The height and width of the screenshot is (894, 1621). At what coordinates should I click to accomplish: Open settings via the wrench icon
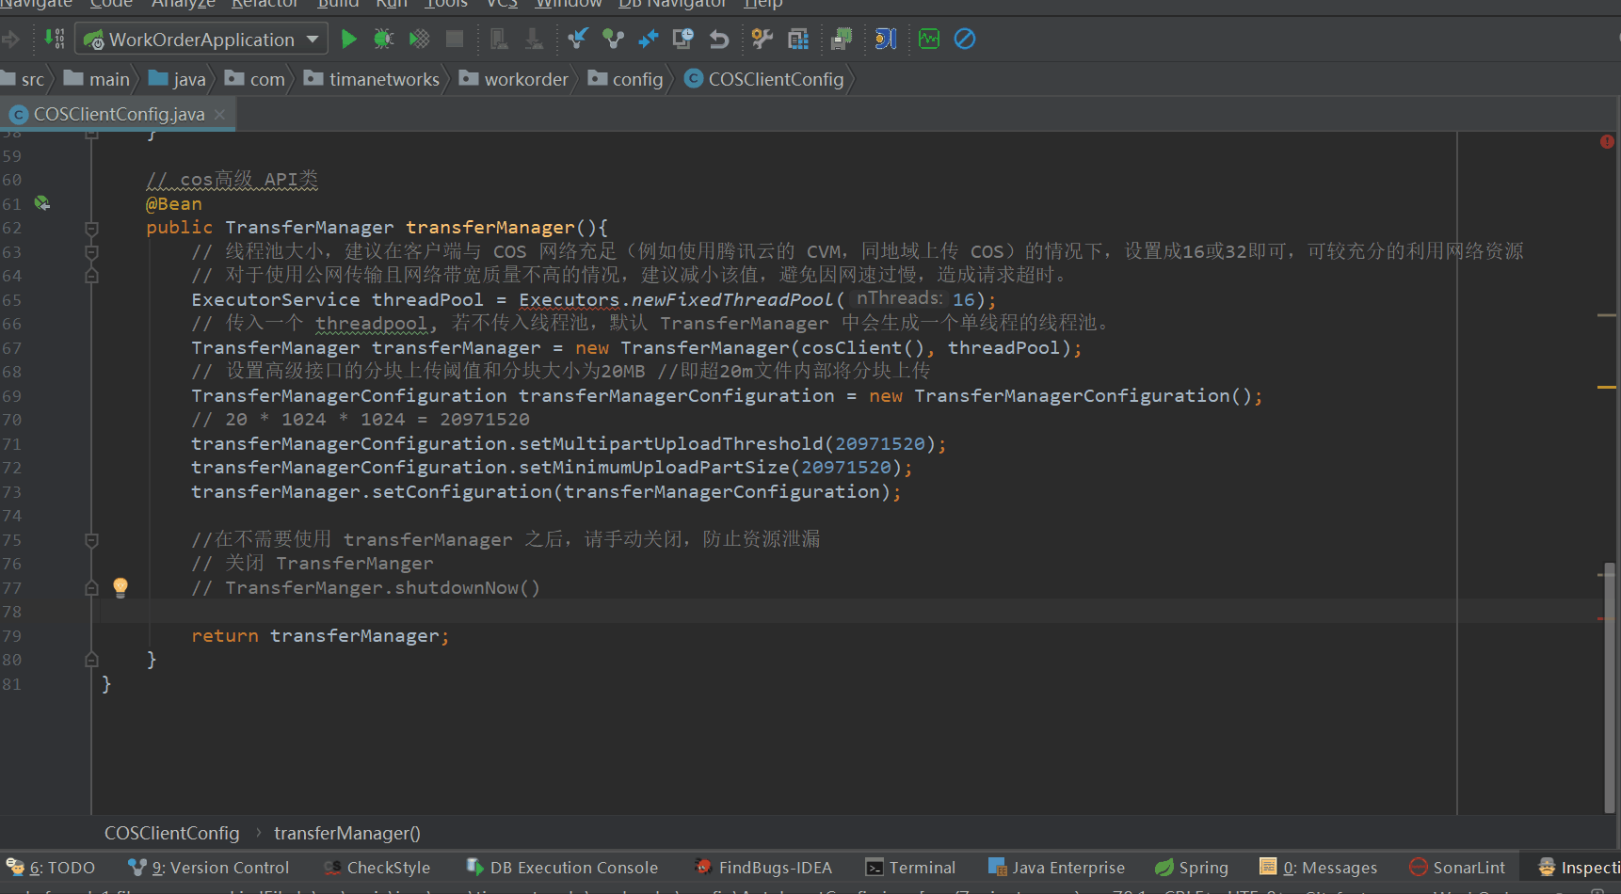tap(762, 40)
